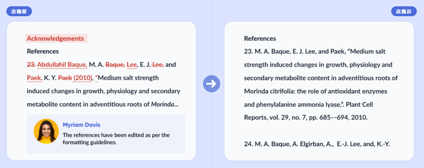This screenshot has height=168, width=424.
Task: Click the editor comment about formatting guidelines
Action: (x=116, y=139)
